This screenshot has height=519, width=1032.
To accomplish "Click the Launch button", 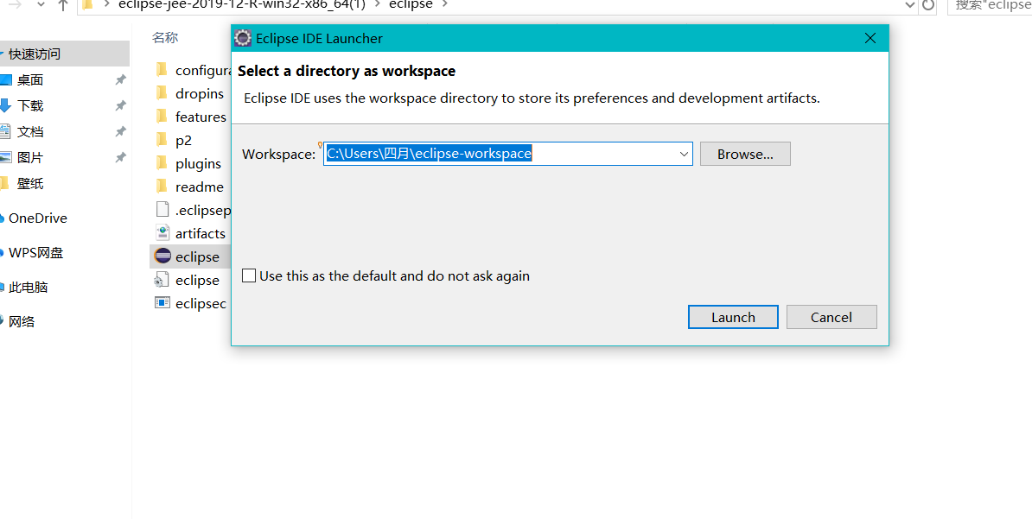I will (x=733, y=317).
